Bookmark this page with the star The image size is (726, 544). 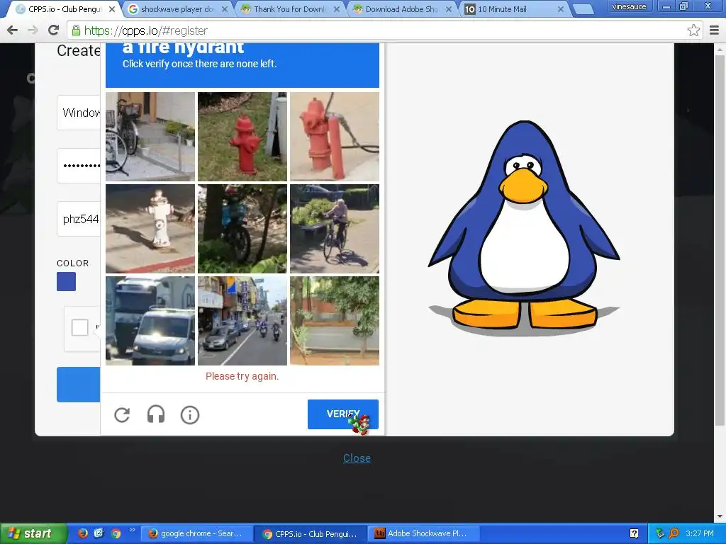coord(693,30)
